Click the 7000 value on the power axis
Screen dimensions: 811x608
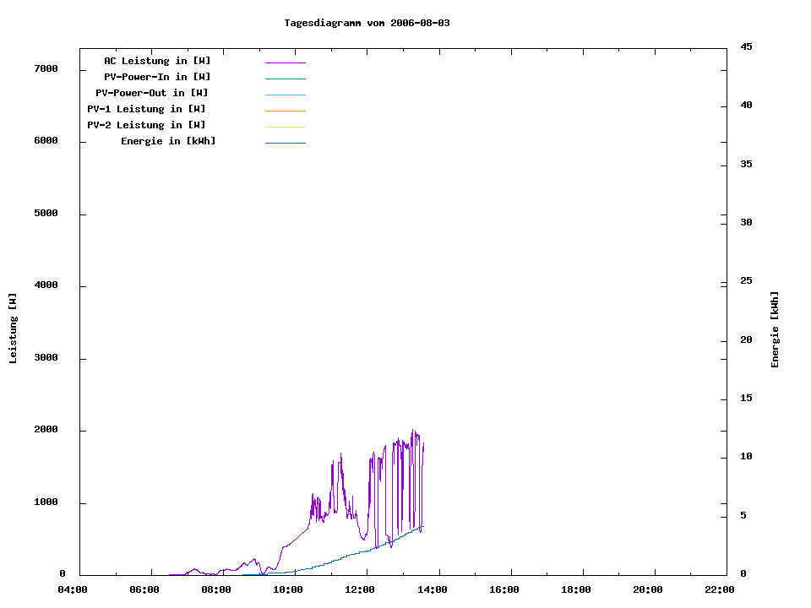46,68
